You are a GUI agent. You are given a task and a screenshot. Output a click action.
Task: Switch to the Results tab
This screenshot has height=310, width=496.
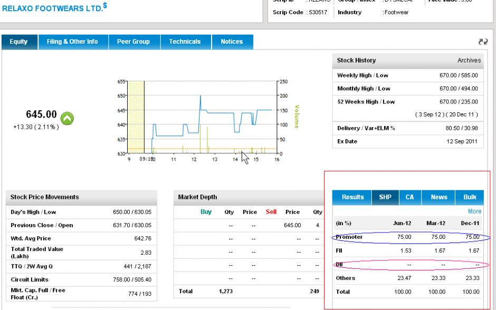[x=352, y=197]
